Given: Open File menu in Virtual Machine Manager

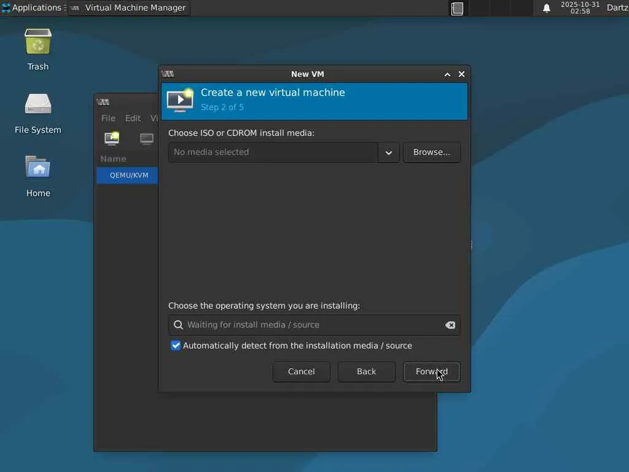Looking at the screenshot, I should [x=108, y=118].
